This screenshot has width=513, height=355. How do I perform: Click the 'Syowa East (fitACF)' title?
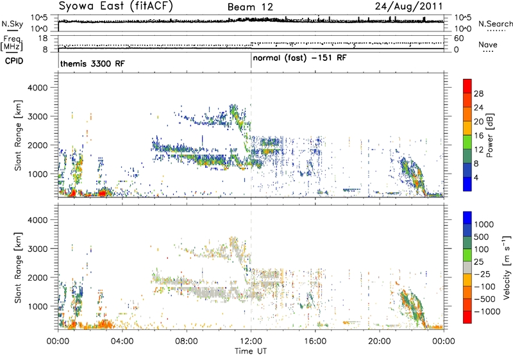point(116,6)
